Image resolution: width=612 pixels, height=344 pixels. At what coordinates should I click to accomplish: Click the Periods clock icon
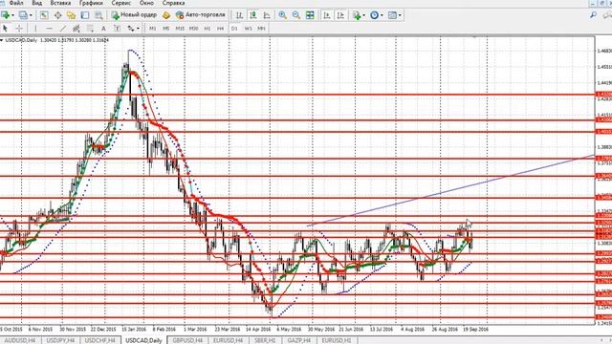click(374, 15)
